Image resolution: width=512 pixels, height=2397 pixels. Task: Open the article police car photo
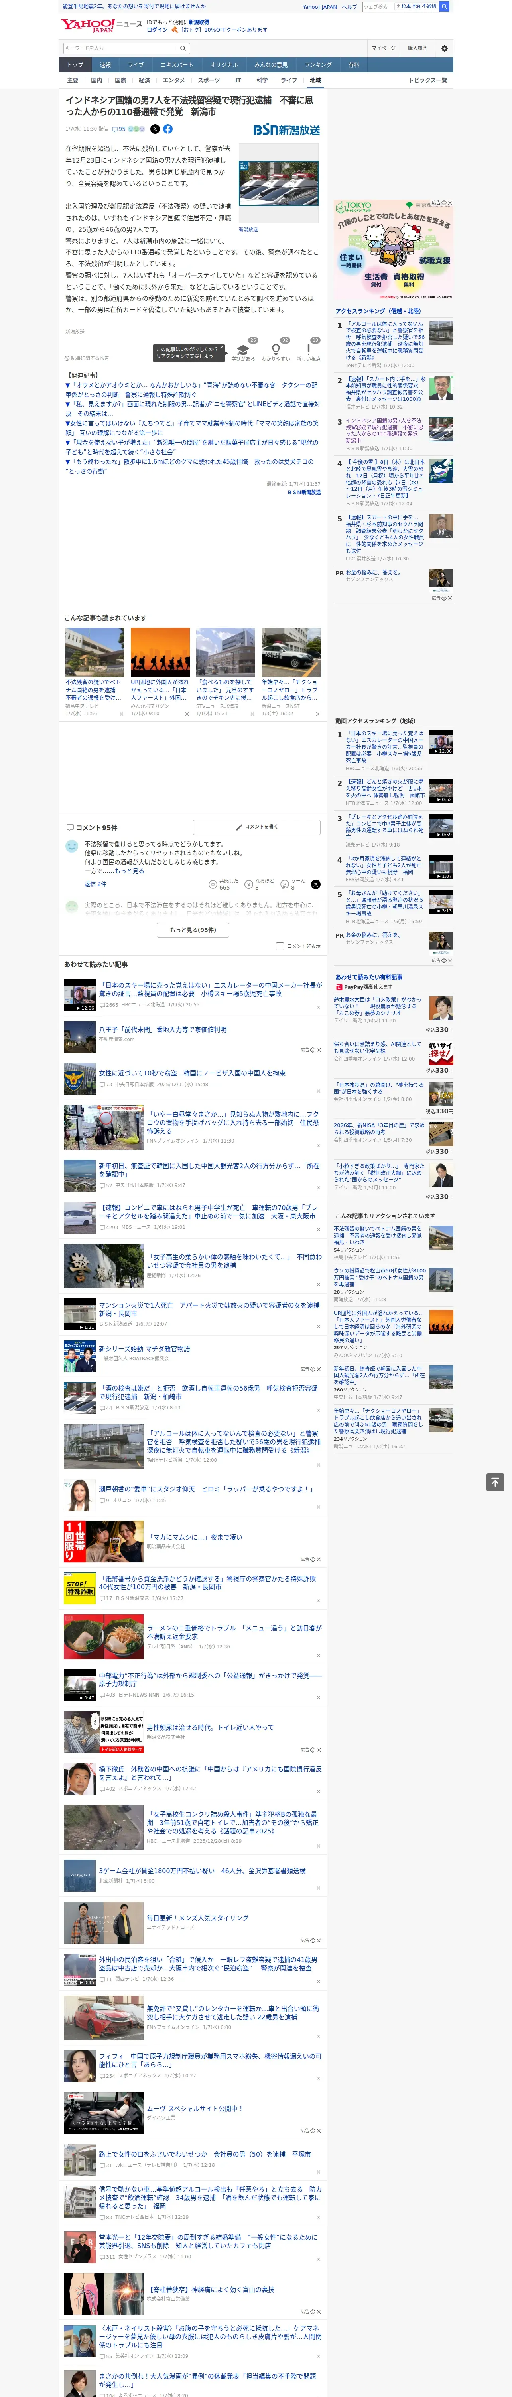pos(278,184)
